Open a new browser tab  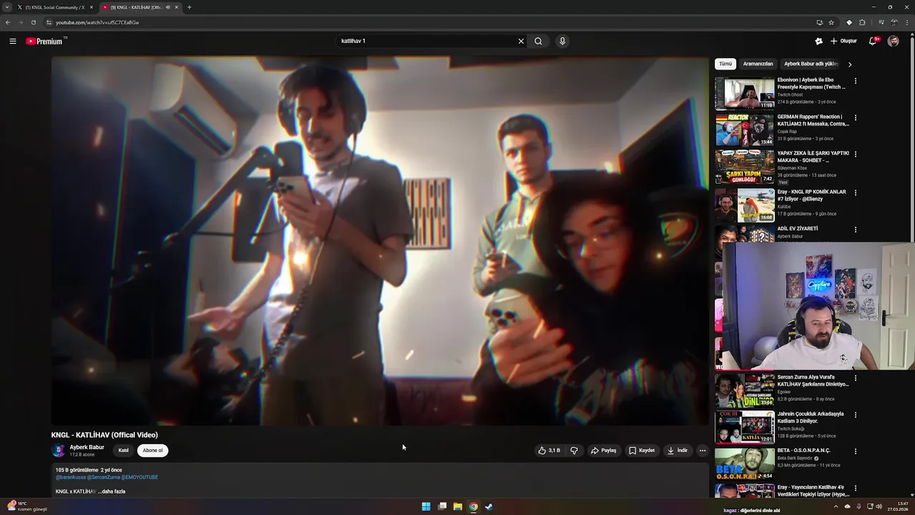(189, 7)
